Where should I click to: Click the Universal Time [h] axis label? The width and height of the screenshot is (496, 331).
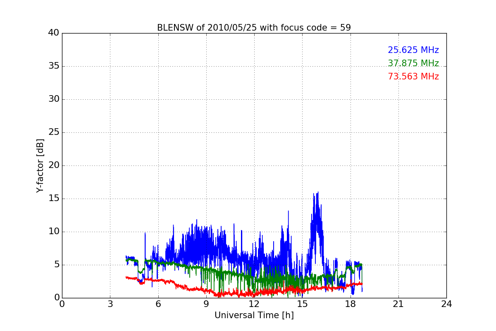point(254,315)
